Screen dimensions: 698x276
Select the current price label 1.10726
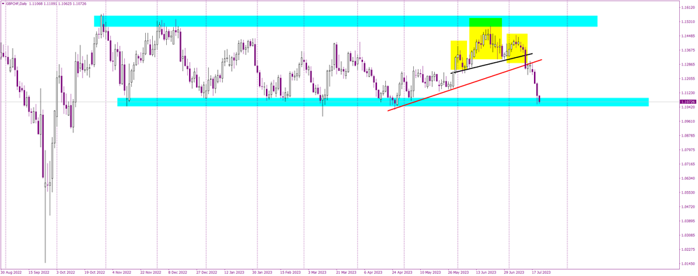tap(688, 102)
